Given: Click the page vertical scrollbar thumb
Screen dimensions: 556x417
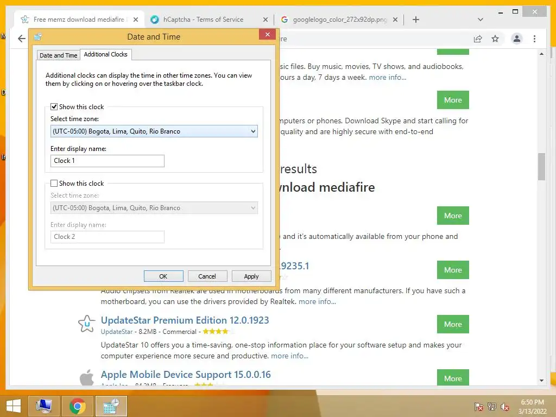Looking at the screenshot, I should (541, 167).
